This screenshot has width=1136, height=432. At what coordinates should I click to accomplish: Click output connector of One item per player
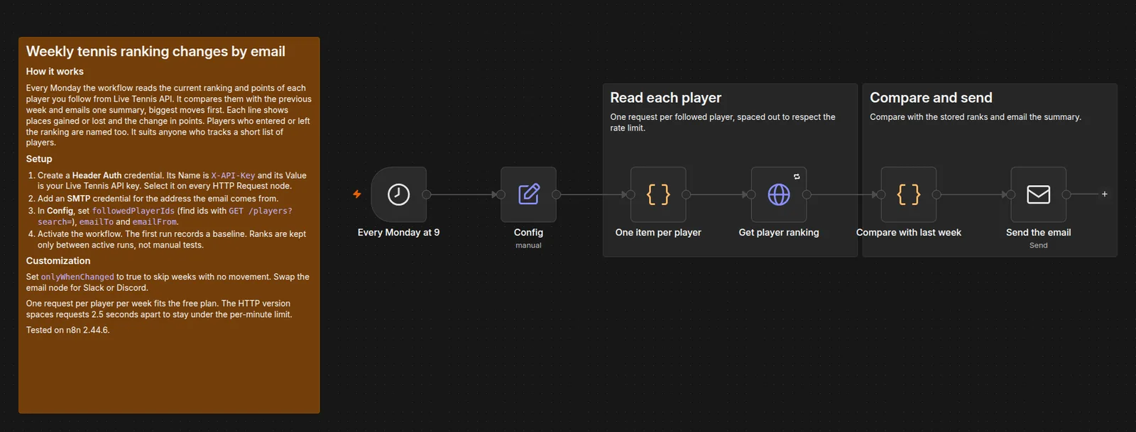click(x=687, y=194)
